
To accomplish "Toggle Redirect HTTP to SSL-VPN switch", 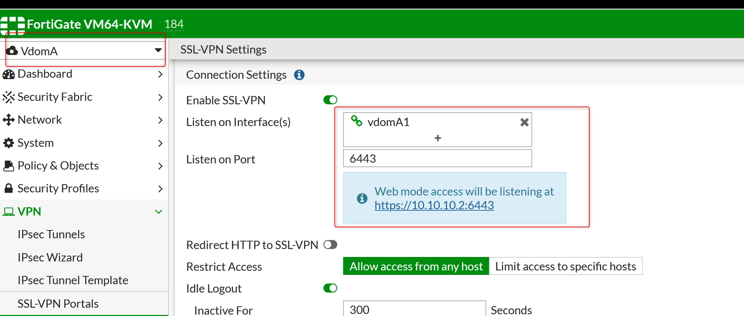I will pyautogui.click(x=330, y=245).
